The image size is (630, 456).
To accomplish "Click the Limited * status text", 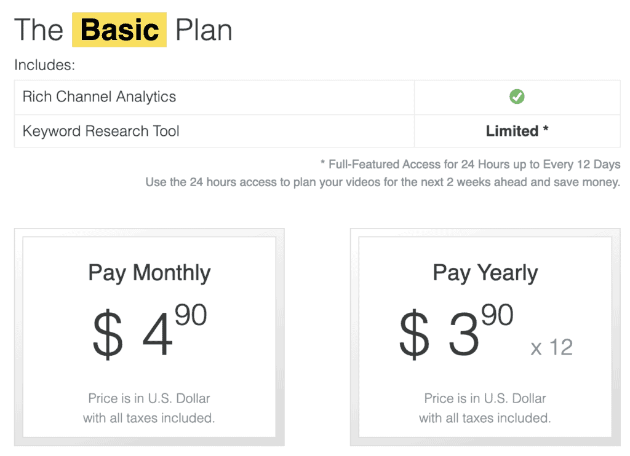I will pos(517,131).
